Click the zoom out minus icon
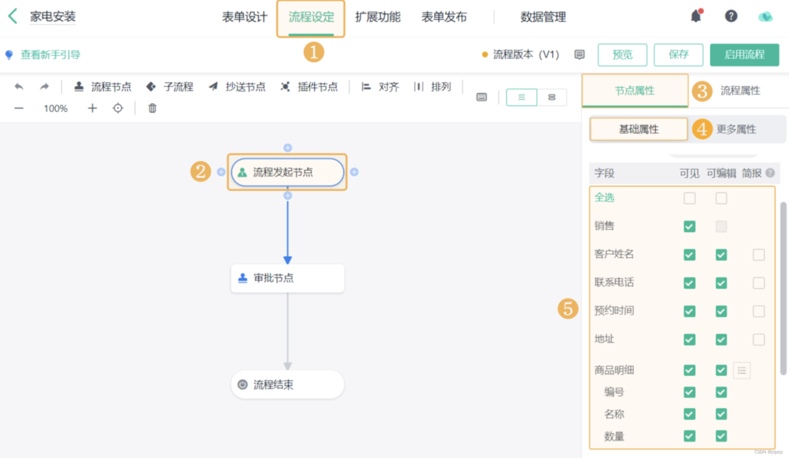This screenshot has height=458, width=789. pyautogui.click(x=19, y=108)
